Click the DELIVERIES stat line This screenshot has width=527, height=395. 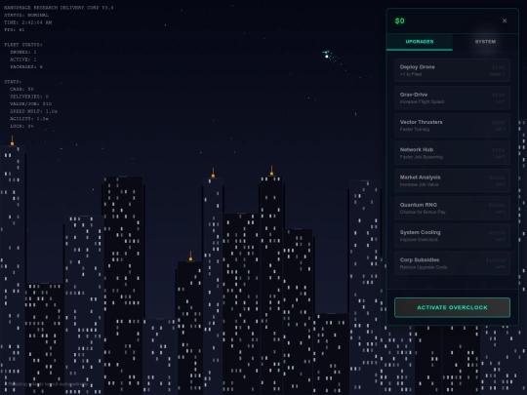pyautogui.click(x=29, y=97)
